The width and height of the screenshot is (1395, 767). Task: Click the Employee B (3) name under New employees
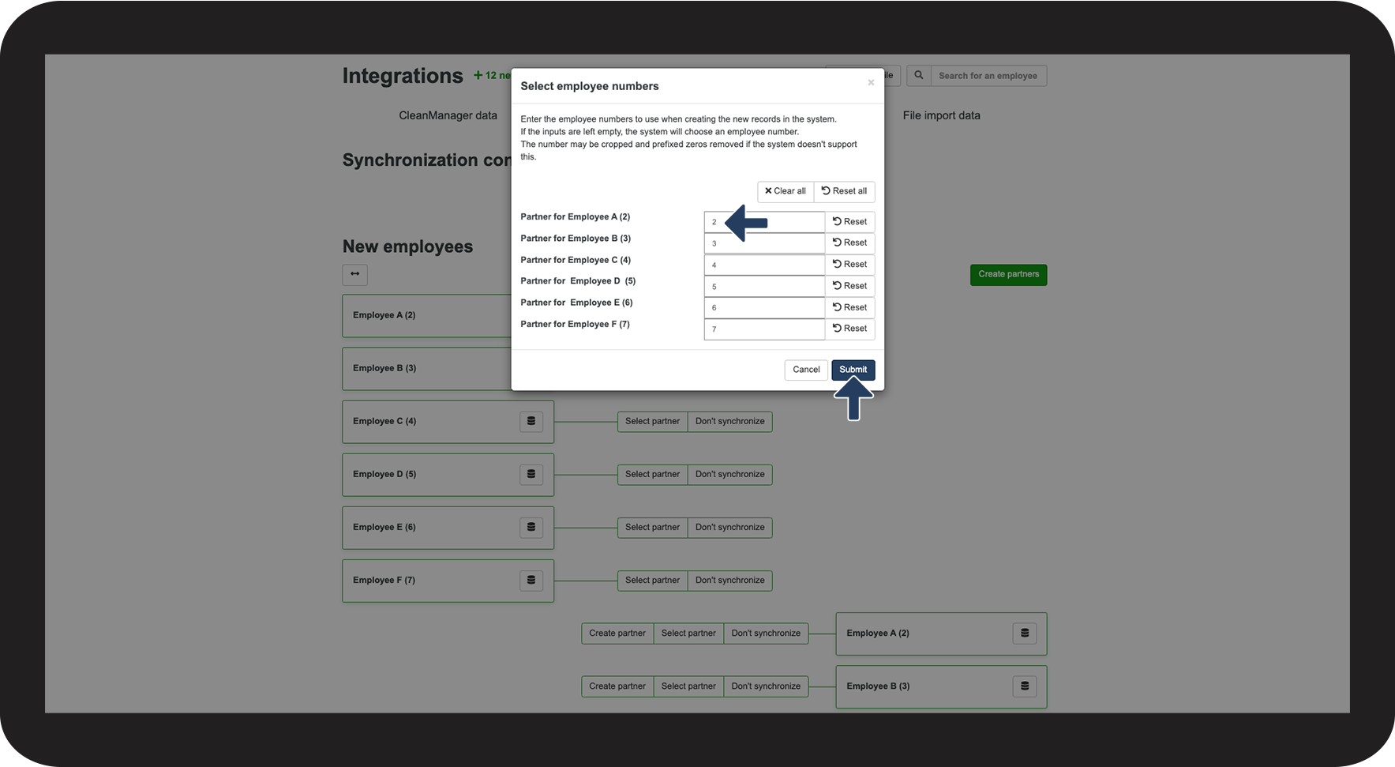coord(384,368)
